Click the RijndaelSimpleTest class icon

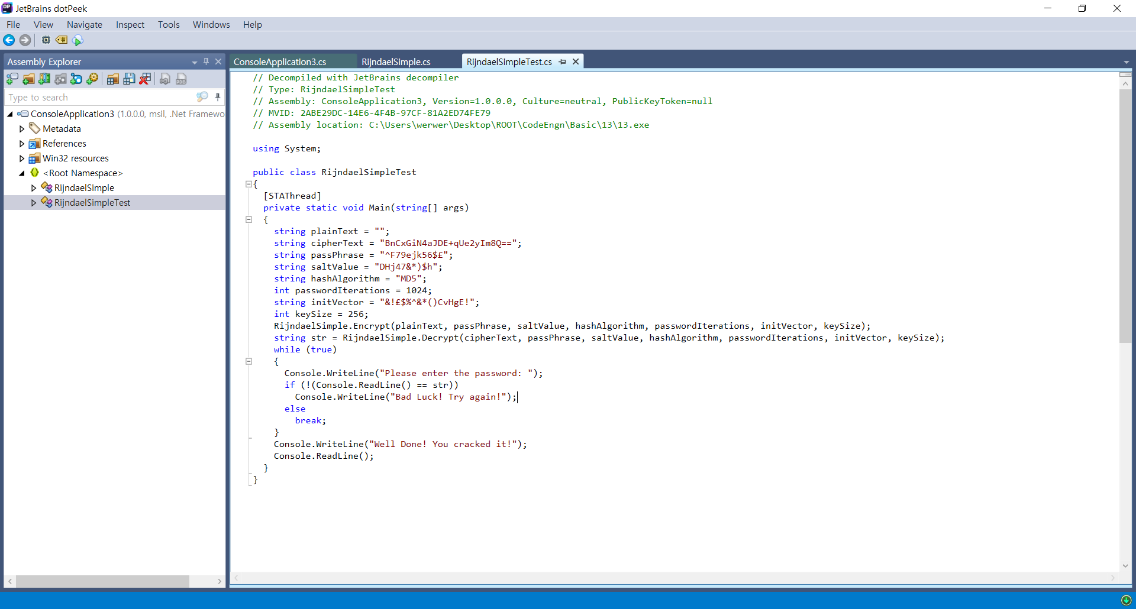click(x=47, y=202)
